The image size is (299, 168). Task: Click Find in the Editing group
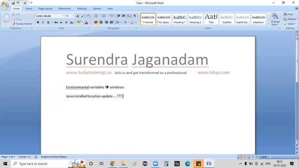click(x=289, y=14)
